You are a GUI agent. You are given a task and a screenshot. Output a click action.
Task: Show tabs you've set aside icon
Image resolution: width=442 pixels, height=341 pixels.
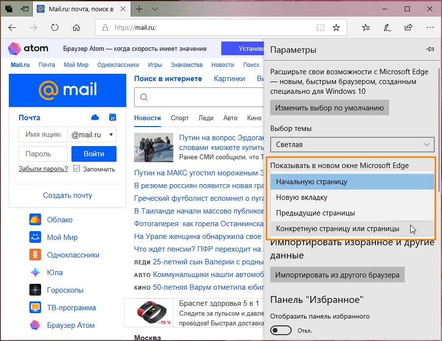pos(9,9)
